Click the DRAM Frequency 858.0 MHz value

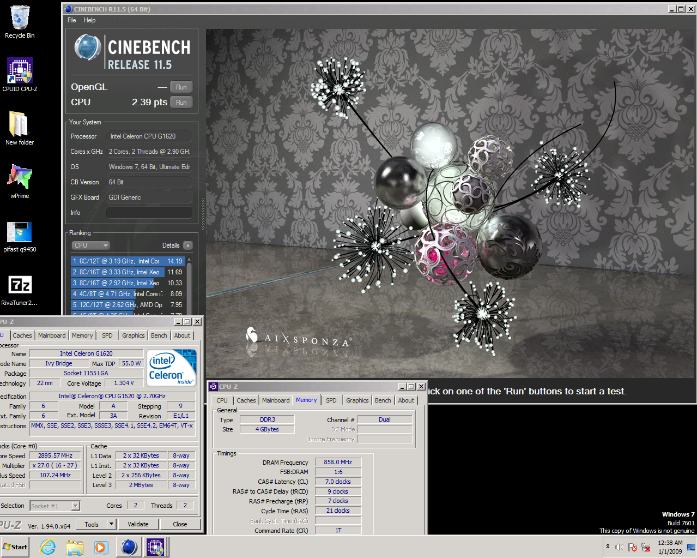pyautogui.click(x=338, y=462)
